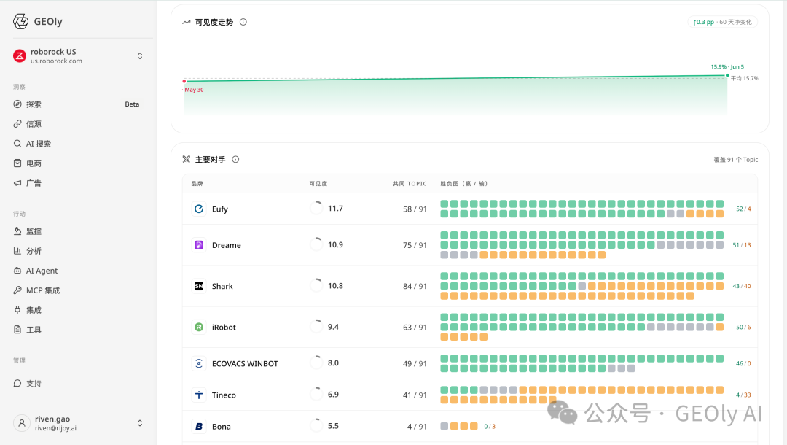
Task: Click the Bona 0/3 win-loss score
Action: (x=490, y=427)
